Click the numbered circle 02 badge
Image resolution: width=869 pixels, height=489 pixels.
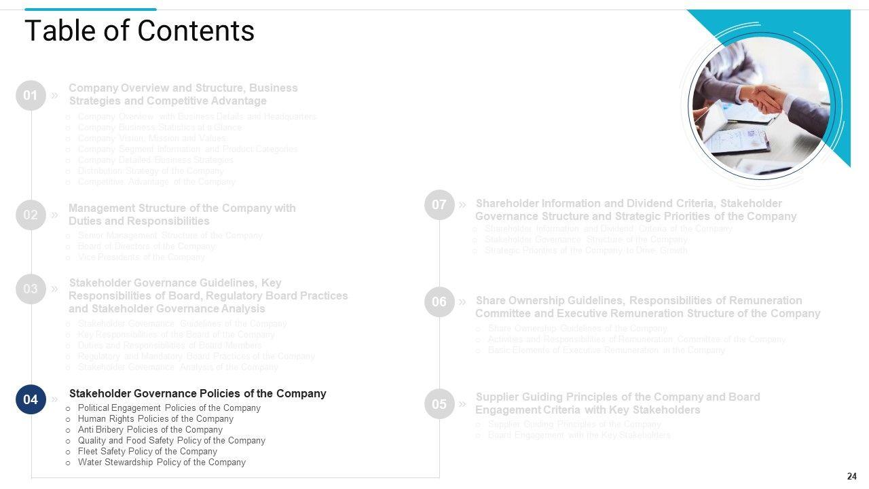[x=31, y=215]
